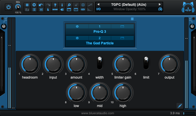Click the Blue Cat Audio logo
Image resolution: width=196 pixels, height=116 pixels.
tap(188, 7)
